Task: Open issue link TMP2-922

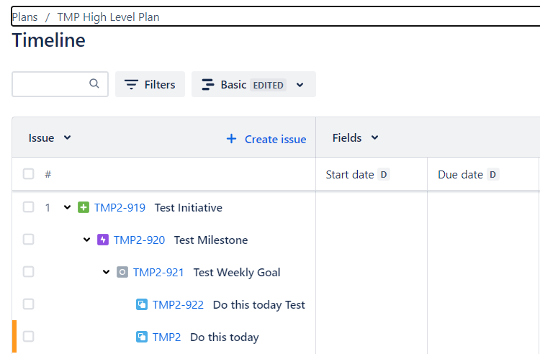Action: (x=178, y=304)
